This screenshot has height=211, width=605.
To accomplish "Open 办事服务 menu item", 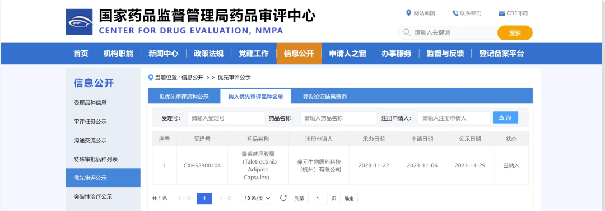I will pos(397,54).
